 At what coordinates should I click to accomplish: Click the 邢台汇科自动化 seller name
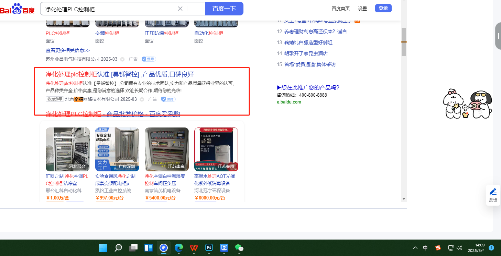[x=66, y=191]
